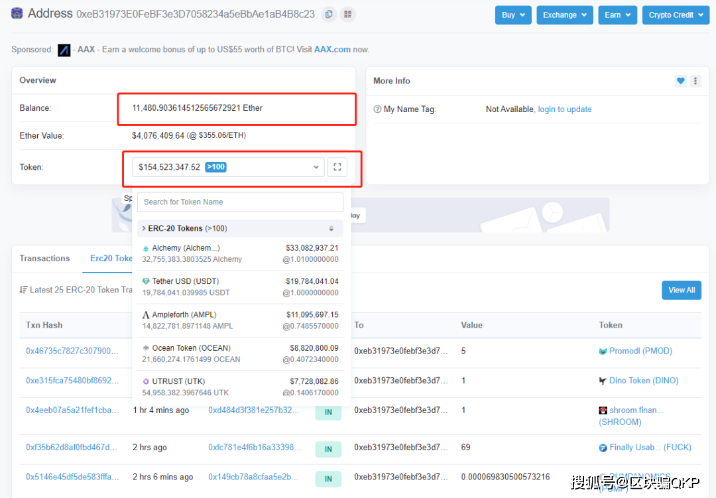Open transaction hash 0xe315fca75480bf8692
This screenshot has height=498, width=716.
click(72, 381)
